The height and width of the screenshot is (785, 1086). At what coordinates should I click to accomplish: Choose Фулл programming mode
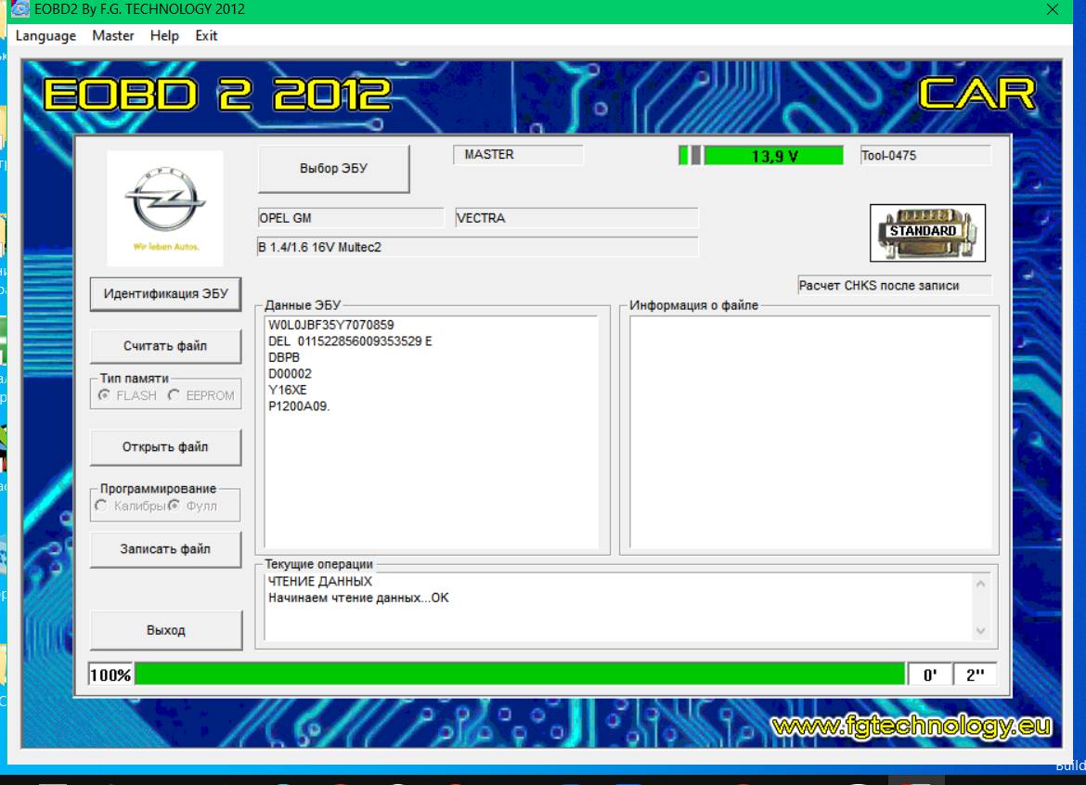click(174, 506)
